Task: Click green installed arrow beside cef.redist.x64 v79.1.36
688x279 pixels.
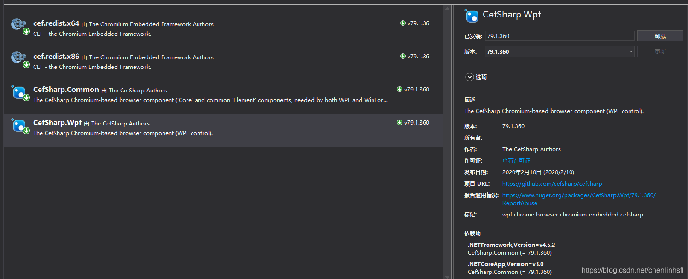Action: click(x=403, y=23)
